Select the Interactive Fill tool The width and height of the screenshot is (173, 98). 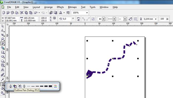point(2,93)
